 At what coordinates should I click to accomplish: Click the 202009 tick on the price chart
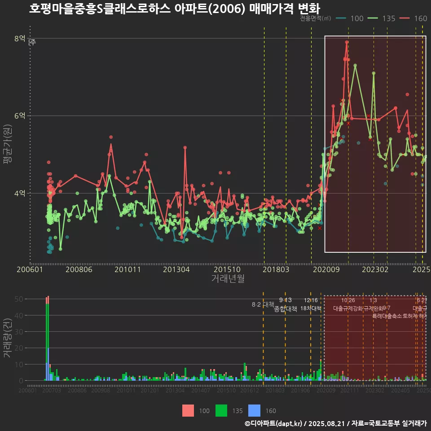pos(326,269)
